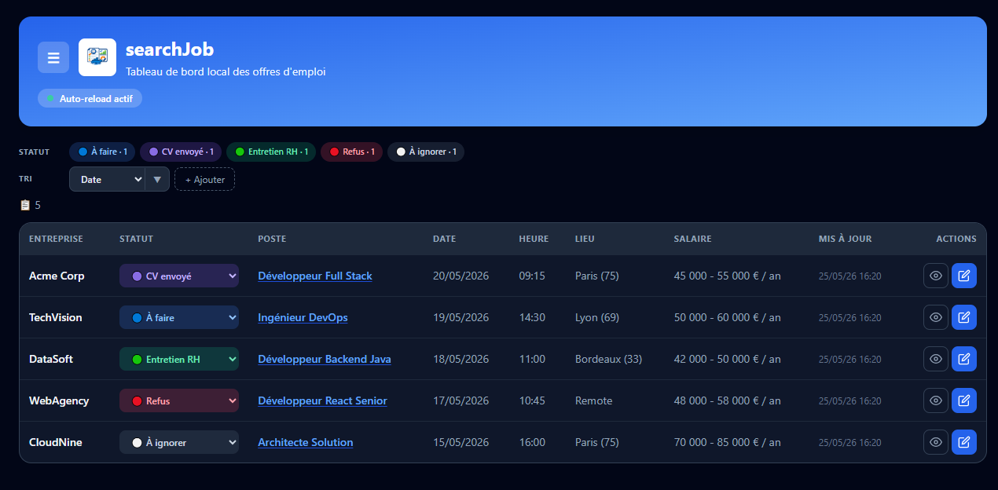Open the Architecte Solution link
The image size is (998, 490).
coord(306,442)
